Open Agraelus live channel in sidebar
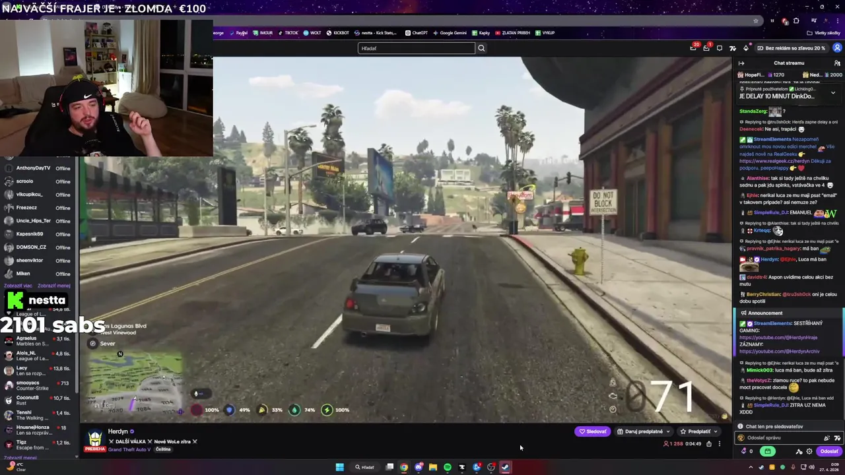The height and width of the screenshot is (475, 845). pyautogui.click(x=38, y=341)
